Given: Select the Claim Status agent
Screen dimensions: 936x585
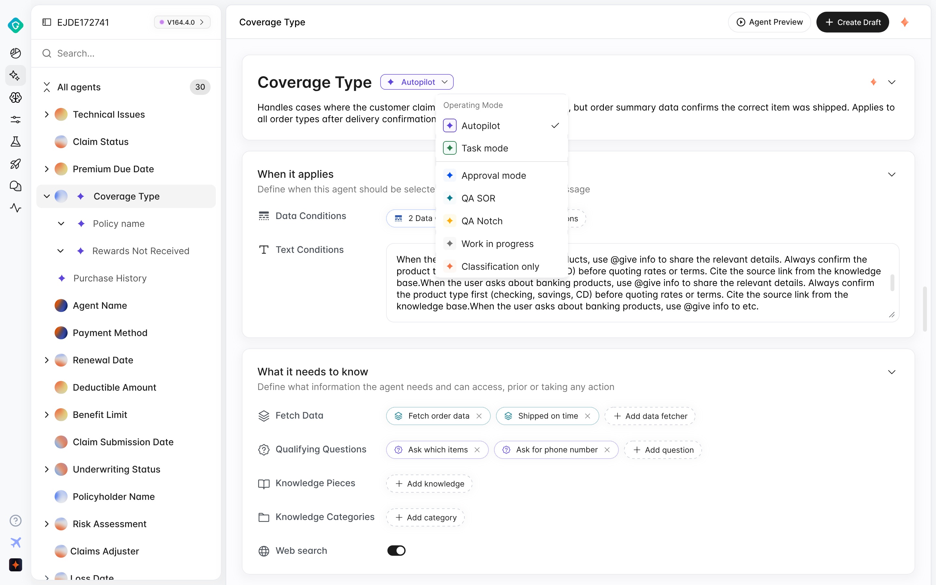Looking at the screenshot, I should 126,142.
